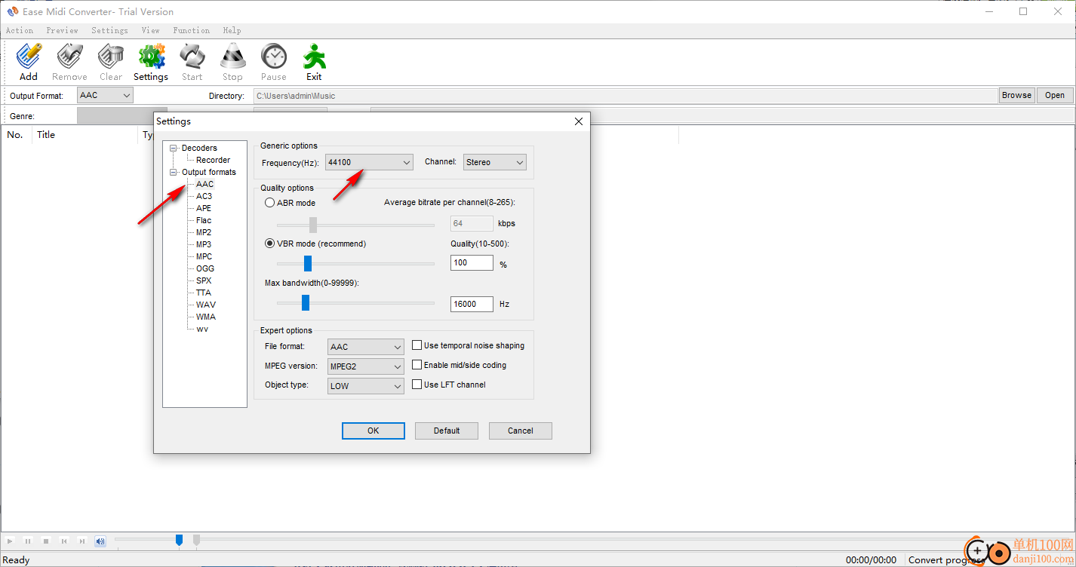Check the Use LFT channel option
The image size is (1076, 567).
(417, 385)
